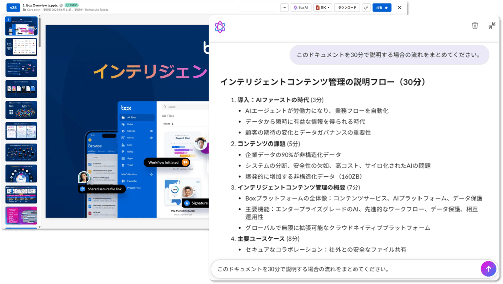Click the text 導入：AIファーストの時代
The width and height of the screenshot is (503, 284).
pyautogui.click(x=273, y=100)
